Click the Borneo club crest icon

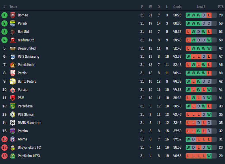pos(12,15)
